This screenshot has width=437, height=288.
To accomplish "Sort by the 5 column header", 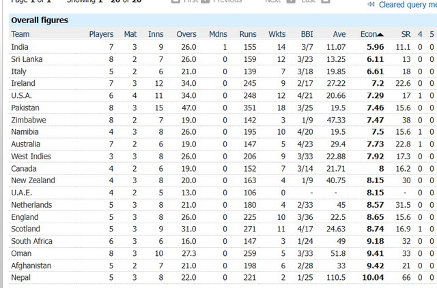I will [432, 34].
